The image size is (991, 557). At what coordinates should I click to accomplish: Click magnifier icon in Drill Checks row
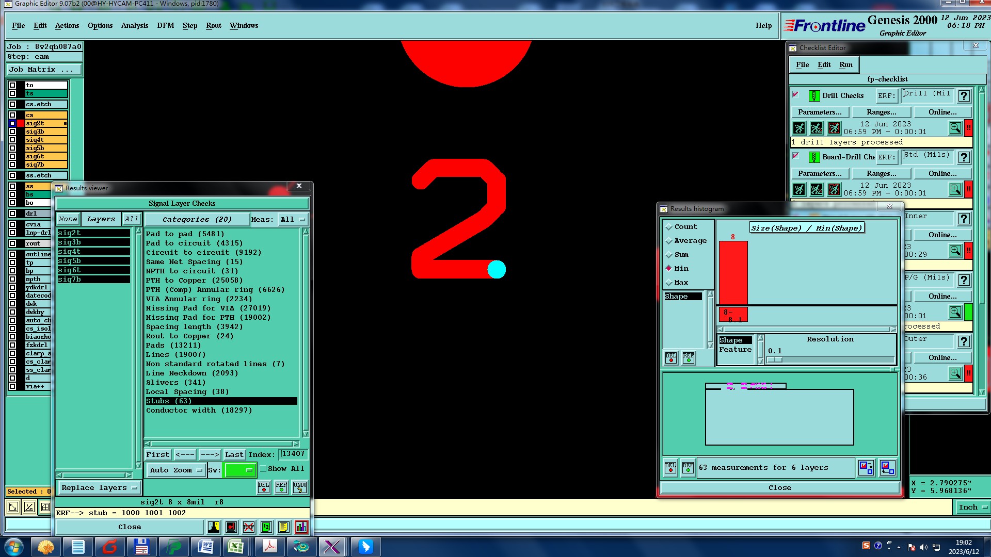tap(955, 127)
